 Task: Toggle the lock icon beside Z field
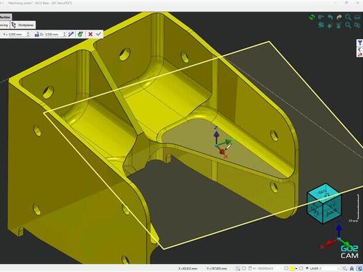[37, 34]
